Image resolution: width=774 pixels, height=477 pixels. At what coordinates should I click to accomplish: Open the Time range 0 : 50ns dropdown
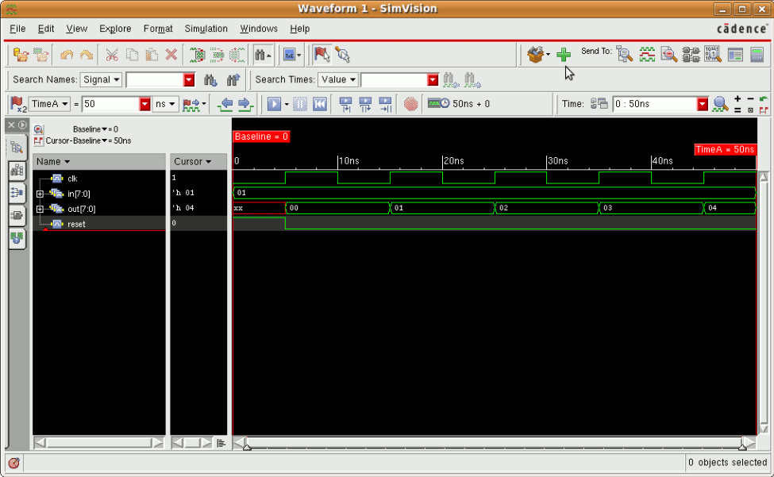[x=703, y=104]
